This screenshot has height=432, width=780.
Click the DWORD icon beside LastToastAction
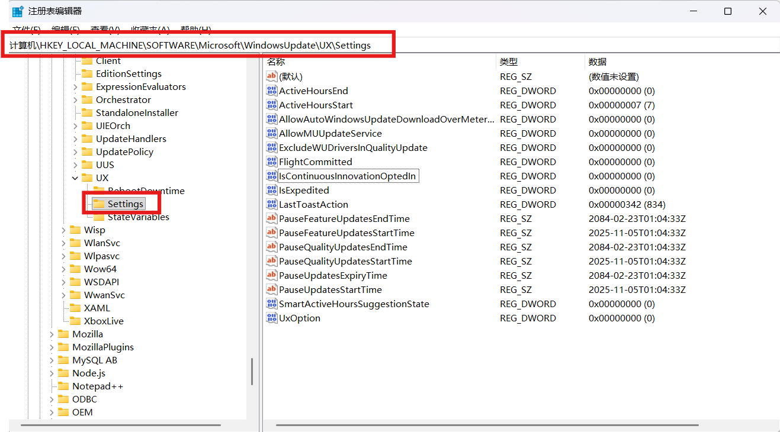(272, 204)
